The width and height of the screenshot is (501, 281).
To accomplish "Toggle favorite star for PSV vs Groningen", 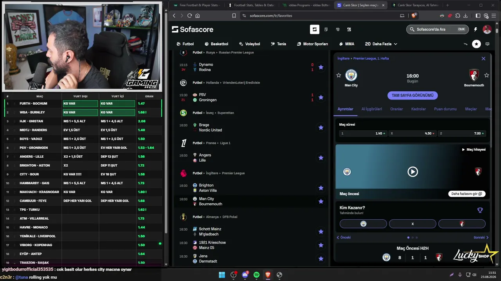I will (321, 97).
